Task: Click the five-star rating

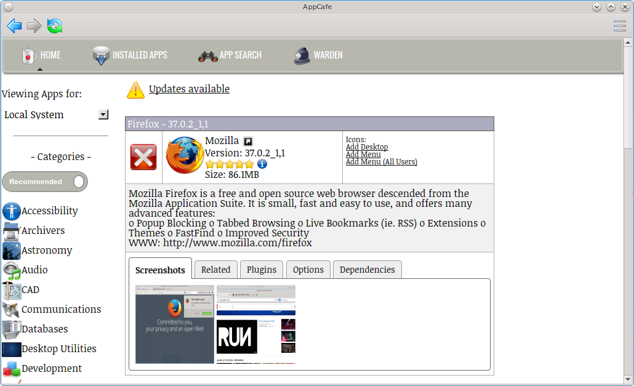Action: (230, 164)
